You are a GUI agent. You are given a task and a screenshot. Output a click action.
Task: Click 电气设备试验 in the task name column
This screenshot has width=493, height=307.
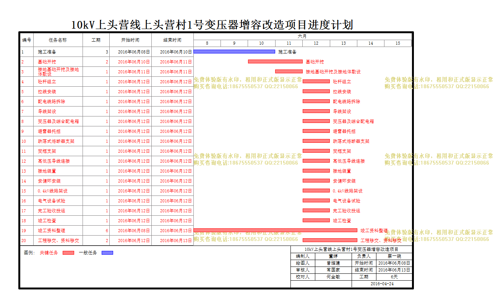tap(52, 201)
